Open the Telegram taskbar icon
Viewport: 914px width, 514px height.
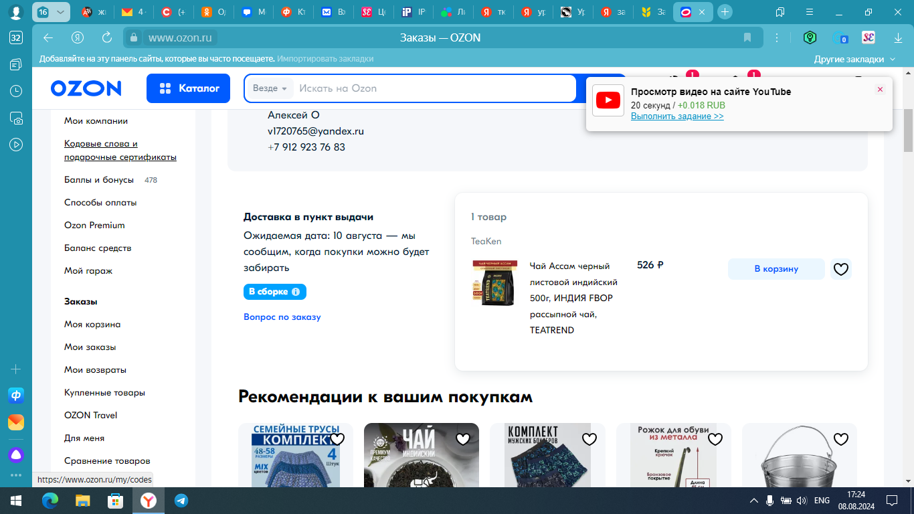coord(181,500)
